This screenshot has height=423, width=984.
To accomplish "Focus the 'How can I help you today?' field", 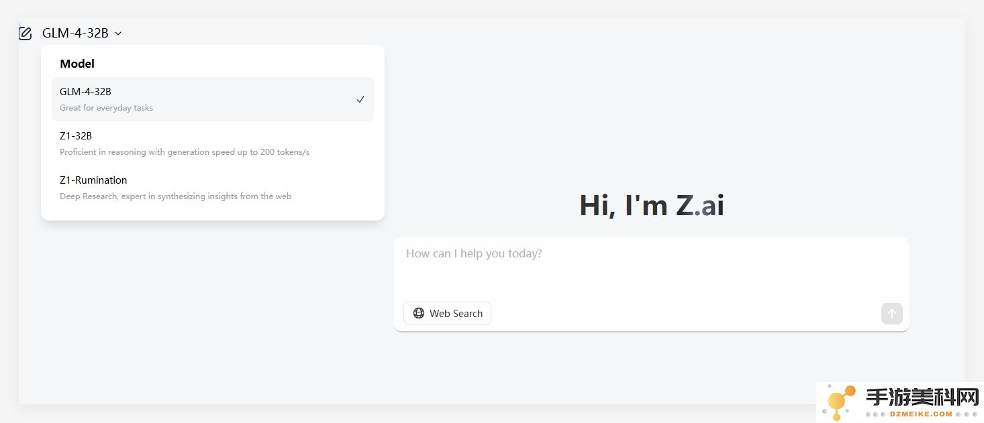I will pyautogui.click(x=651, y=268).
